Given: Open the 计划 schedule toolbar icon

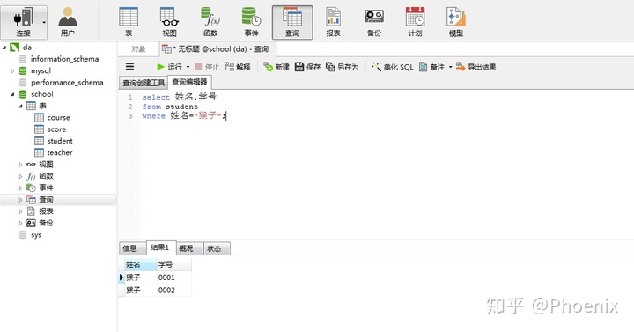Looking at the screenshot, I should [416, 22].
